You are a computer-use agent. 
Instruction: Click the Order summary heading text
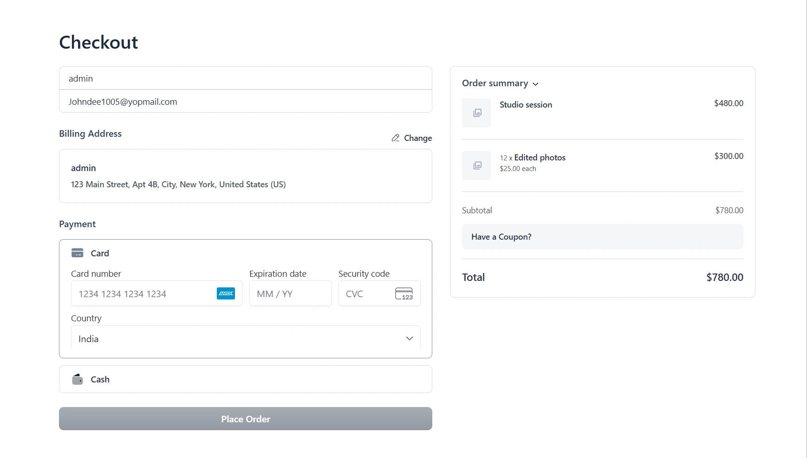[495, 83]
